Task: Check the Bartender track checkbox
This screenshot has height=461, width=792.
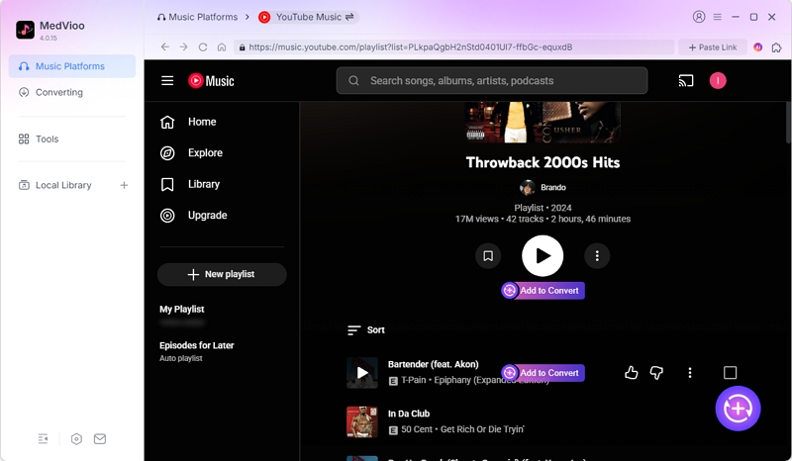Action: [730, 373]
